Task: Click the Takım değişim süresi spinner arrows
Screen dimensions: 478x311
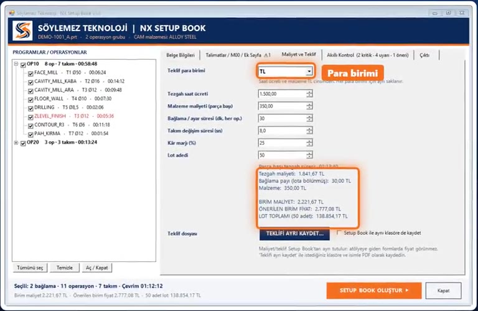Action: click(x=309, y=131)
